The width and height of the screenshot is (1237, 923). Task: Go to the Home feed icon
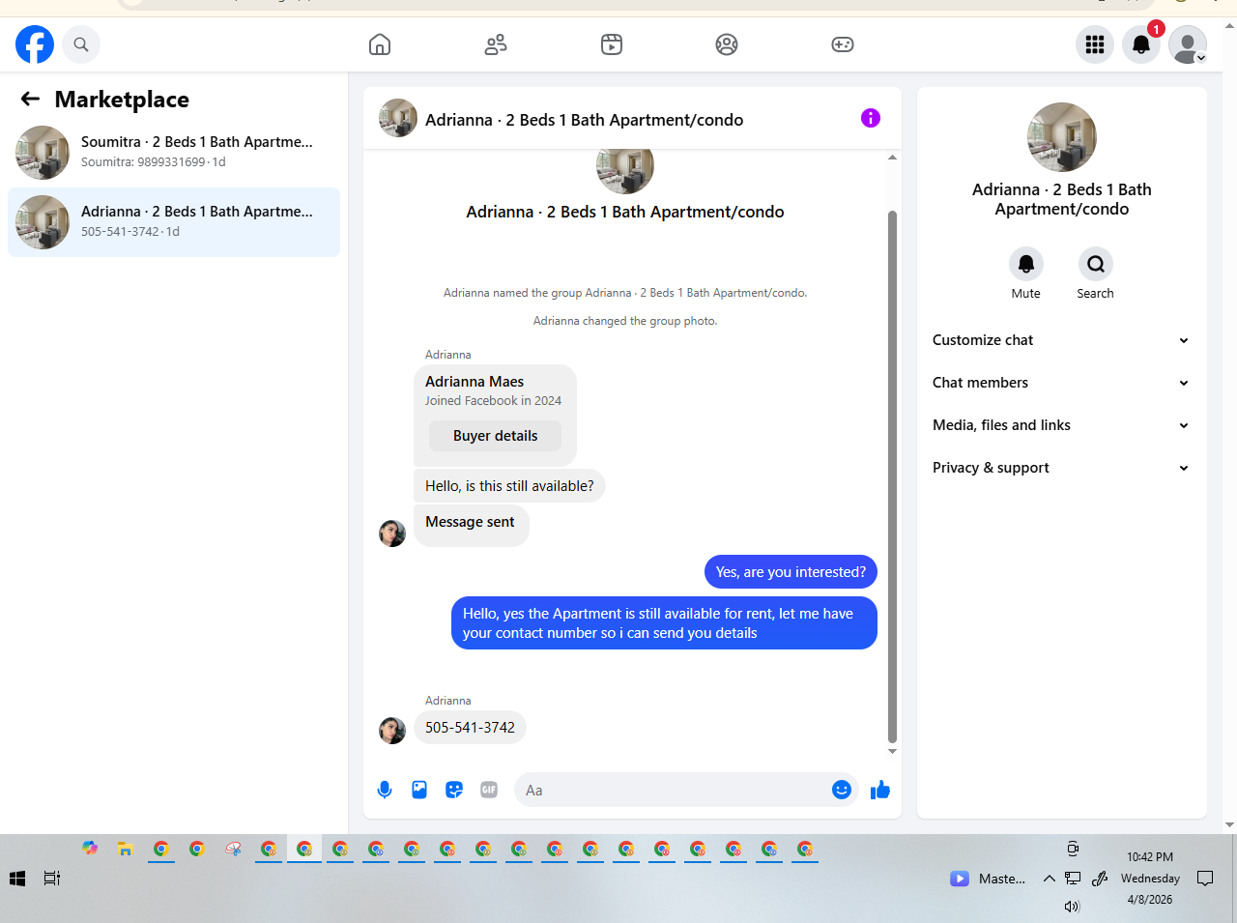click(380, 44)
